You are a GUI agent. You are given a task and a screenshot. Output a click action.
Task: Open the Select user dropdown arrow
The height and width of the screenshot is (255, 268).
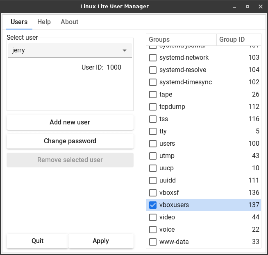125,51
